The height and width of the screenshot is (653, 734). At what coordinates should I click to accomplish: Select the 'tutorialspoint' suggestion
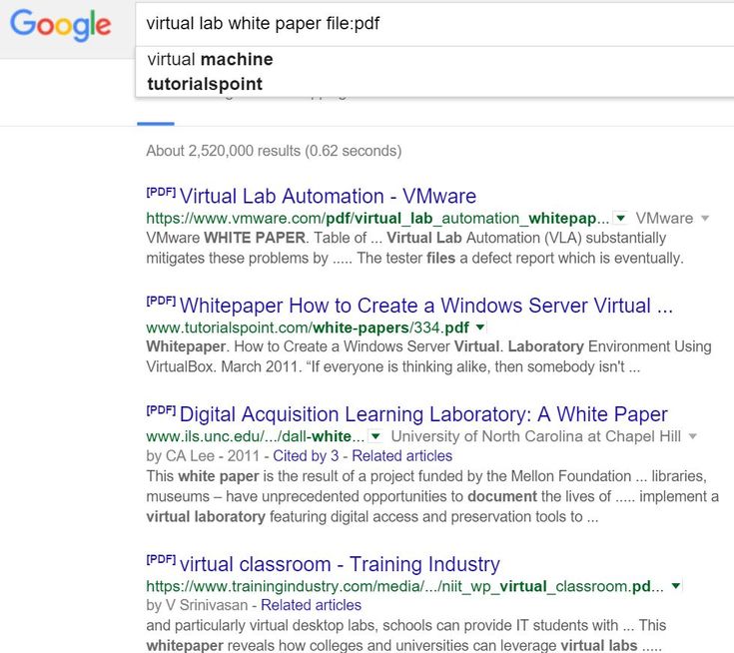click(205, 84)
